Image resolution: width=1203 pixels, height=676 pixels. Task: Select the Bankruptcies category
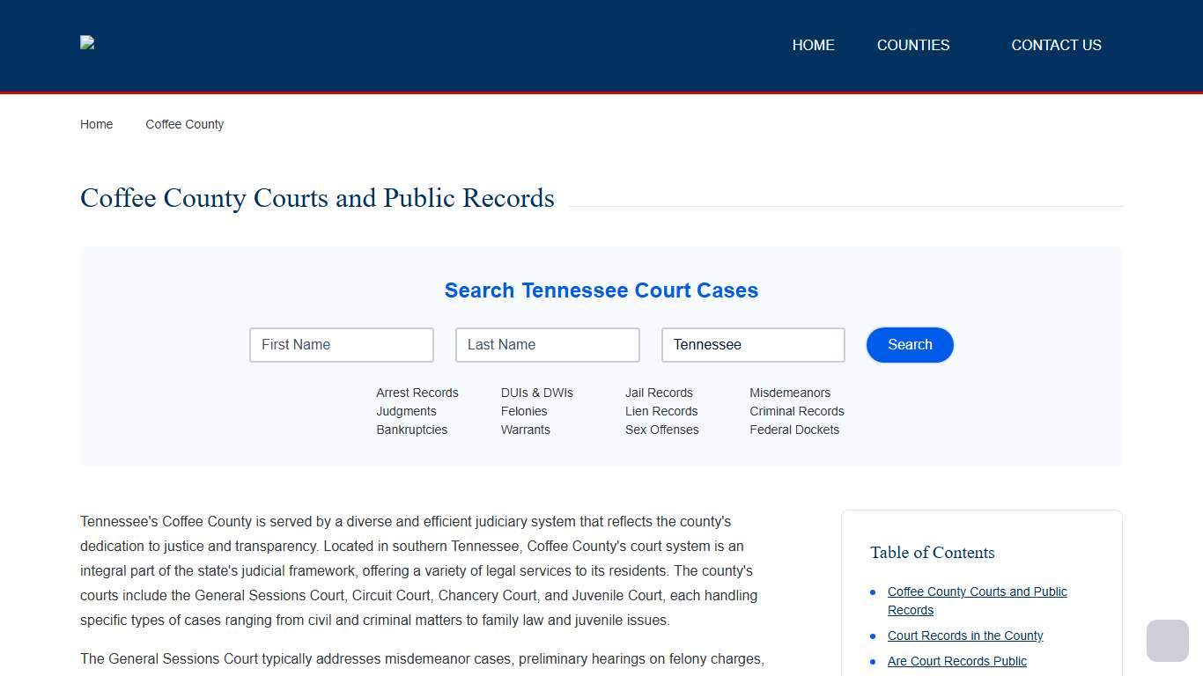[x=411, y=430]
